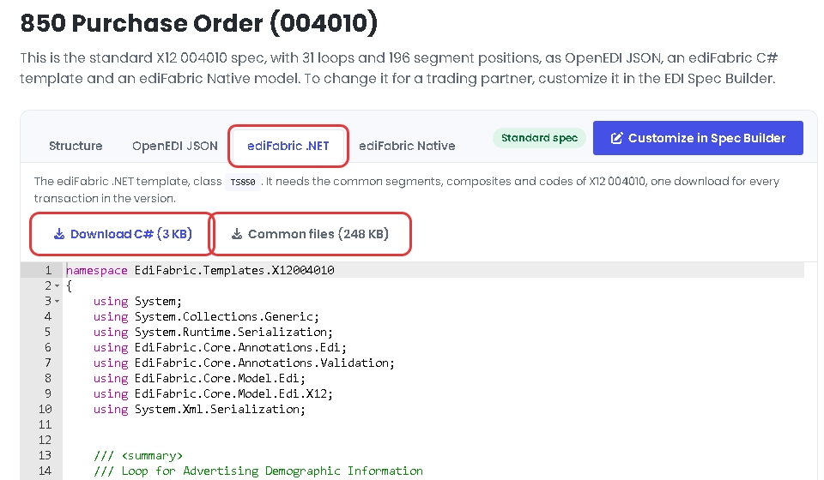Click the download icon beside Common files
Viewport: 824px width, 480px height.
pos(237,234)
